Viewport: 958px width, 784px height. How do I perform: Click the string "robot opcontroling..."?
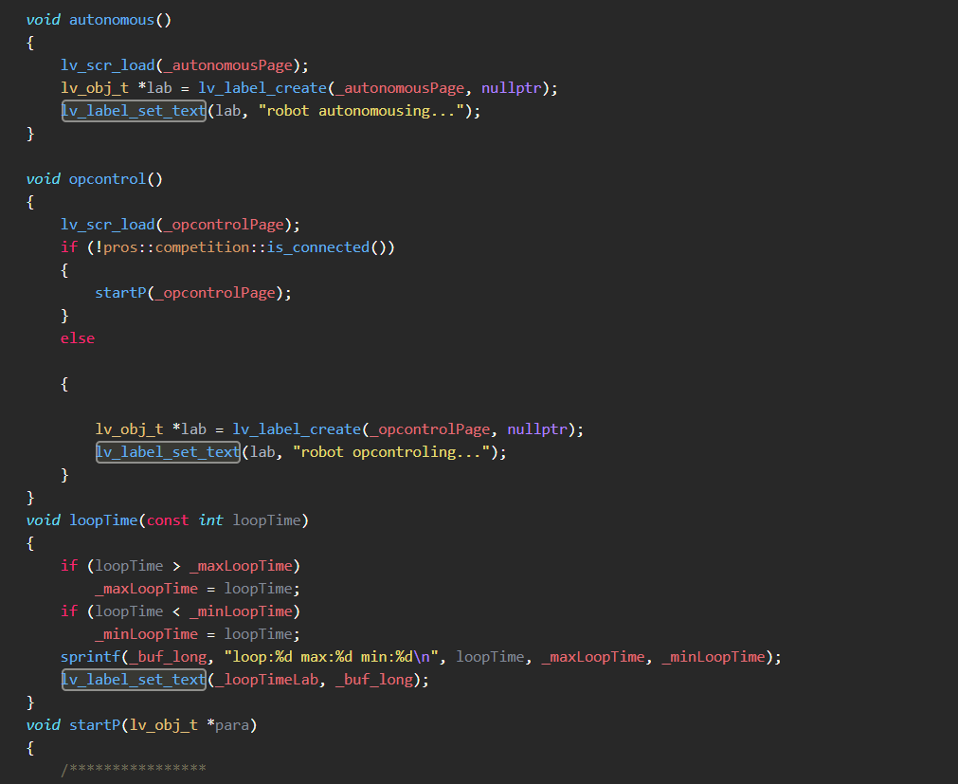(391, 452)
